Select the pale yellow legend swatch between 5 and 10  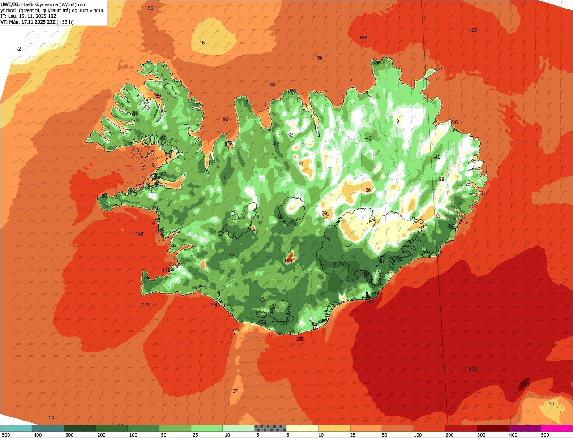pyautogui.click(x=302, y=428)
